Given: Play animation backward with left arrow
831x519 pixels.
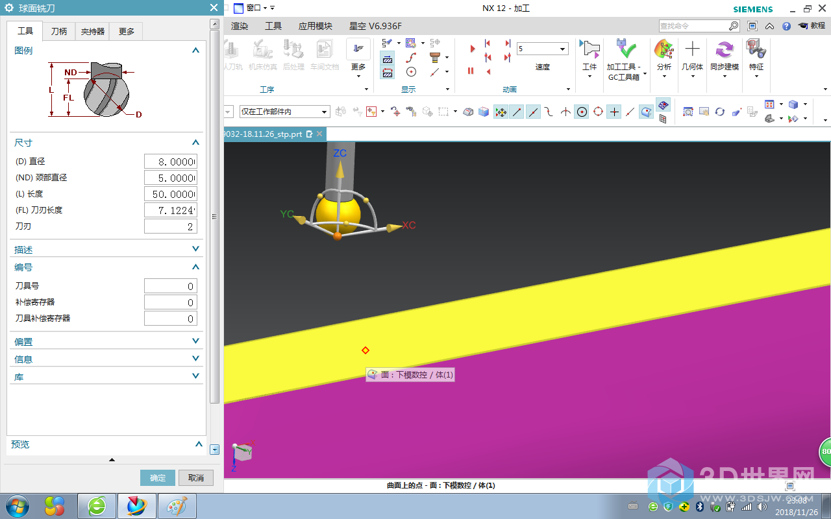Looking at the screenshot, I should pyautogui.click(x=488, y=71).
